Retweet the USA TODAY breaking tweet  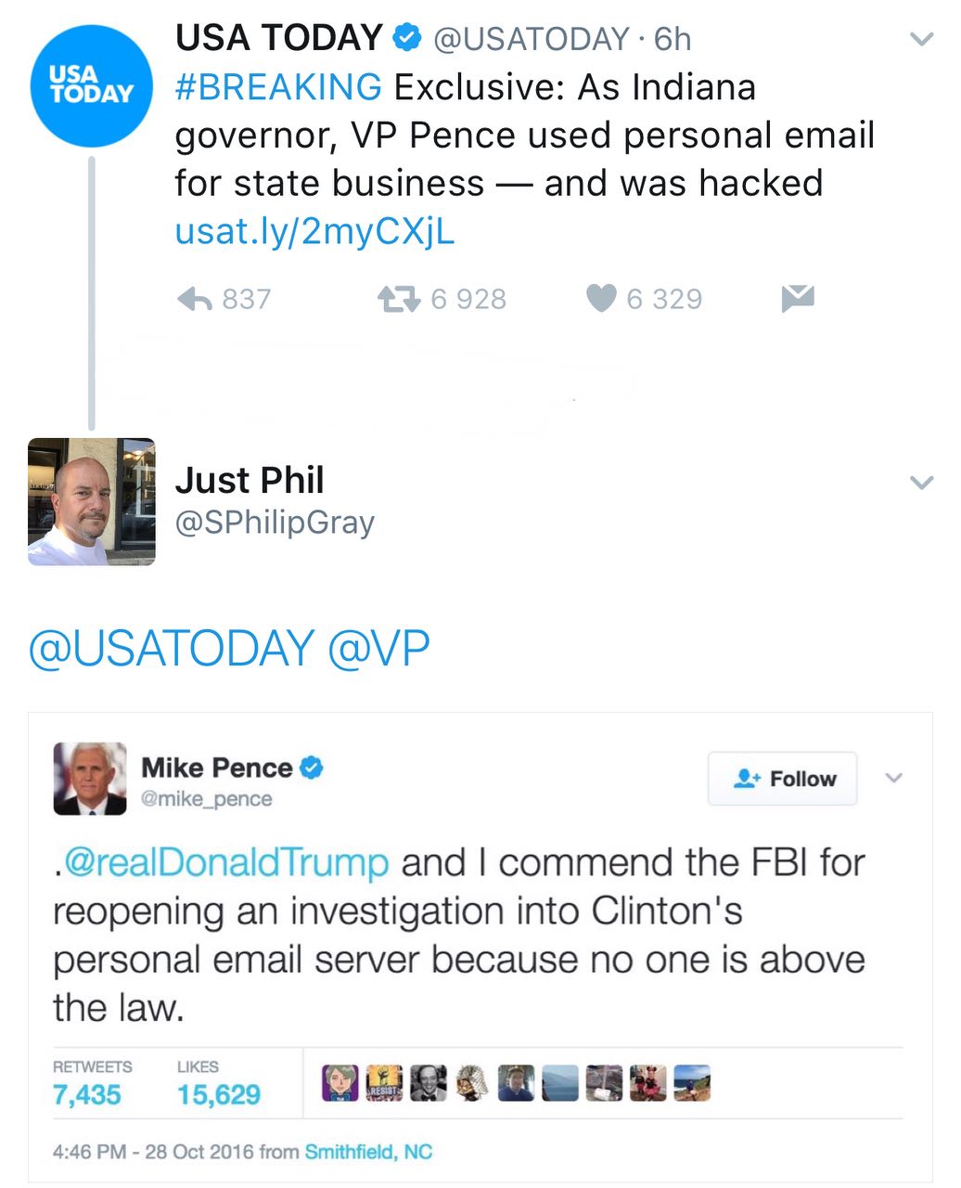[399, 299]
